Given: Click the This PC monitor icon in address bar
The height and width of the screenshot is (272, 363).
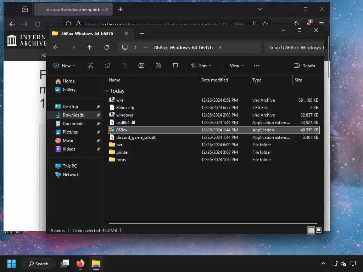Looking at the screenshot, I should [x=125, y=47].
